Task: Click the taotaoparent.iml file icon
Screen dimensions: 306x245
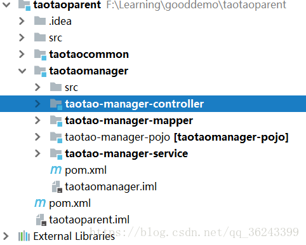Action: 41,220
